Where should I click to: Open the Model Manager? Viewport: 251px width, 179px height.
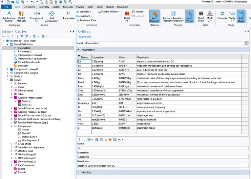point(21,16)
